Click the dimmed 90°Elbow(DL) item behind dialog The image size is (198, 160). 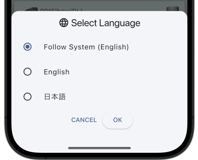(61, 10)
